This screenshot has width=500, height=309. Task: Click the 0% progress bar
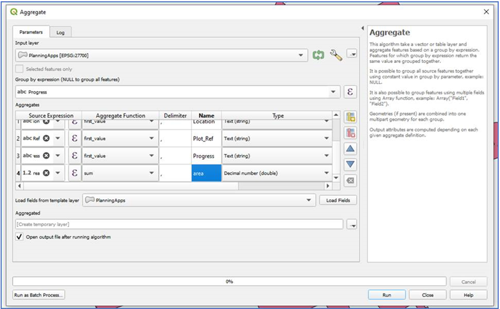tap(229, 281)
